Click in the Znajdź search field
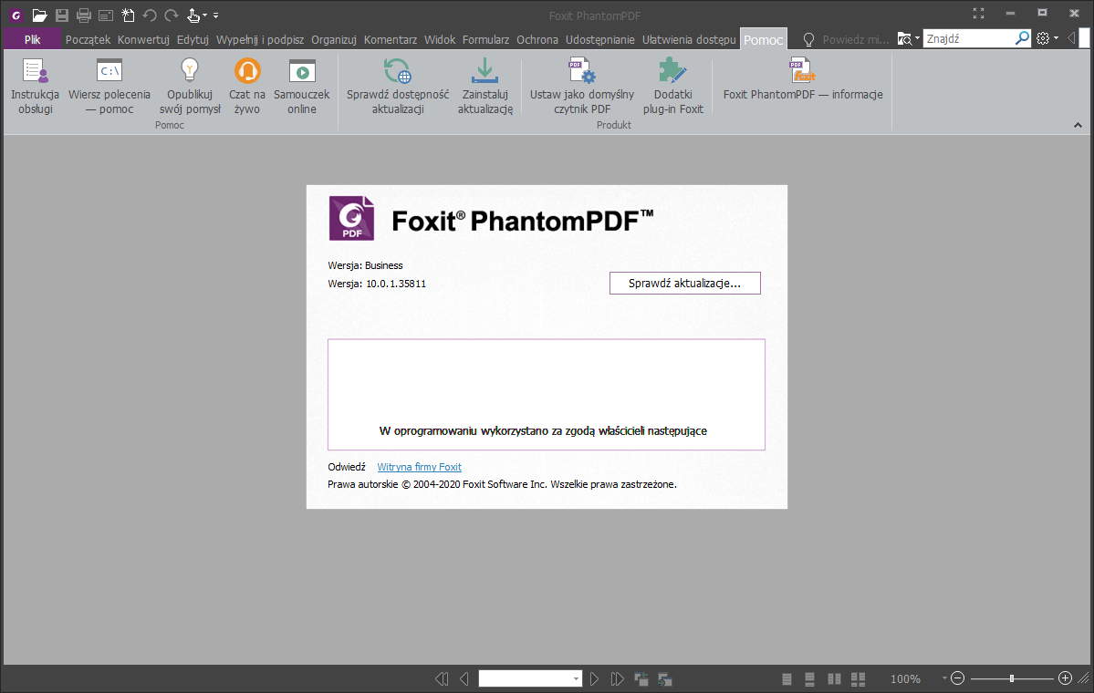Screen dimensions: 1094x693 click(968, 39)
